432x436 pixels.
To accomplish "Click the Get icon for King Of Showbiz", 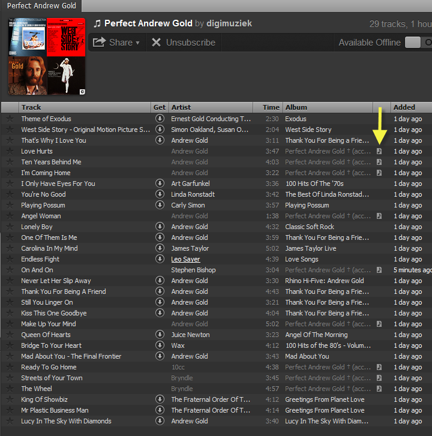I will click(160, 399).
